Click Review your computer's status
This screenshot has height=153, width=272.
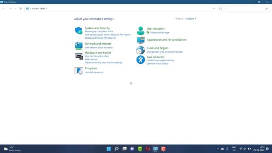click(x=99, y=31)
